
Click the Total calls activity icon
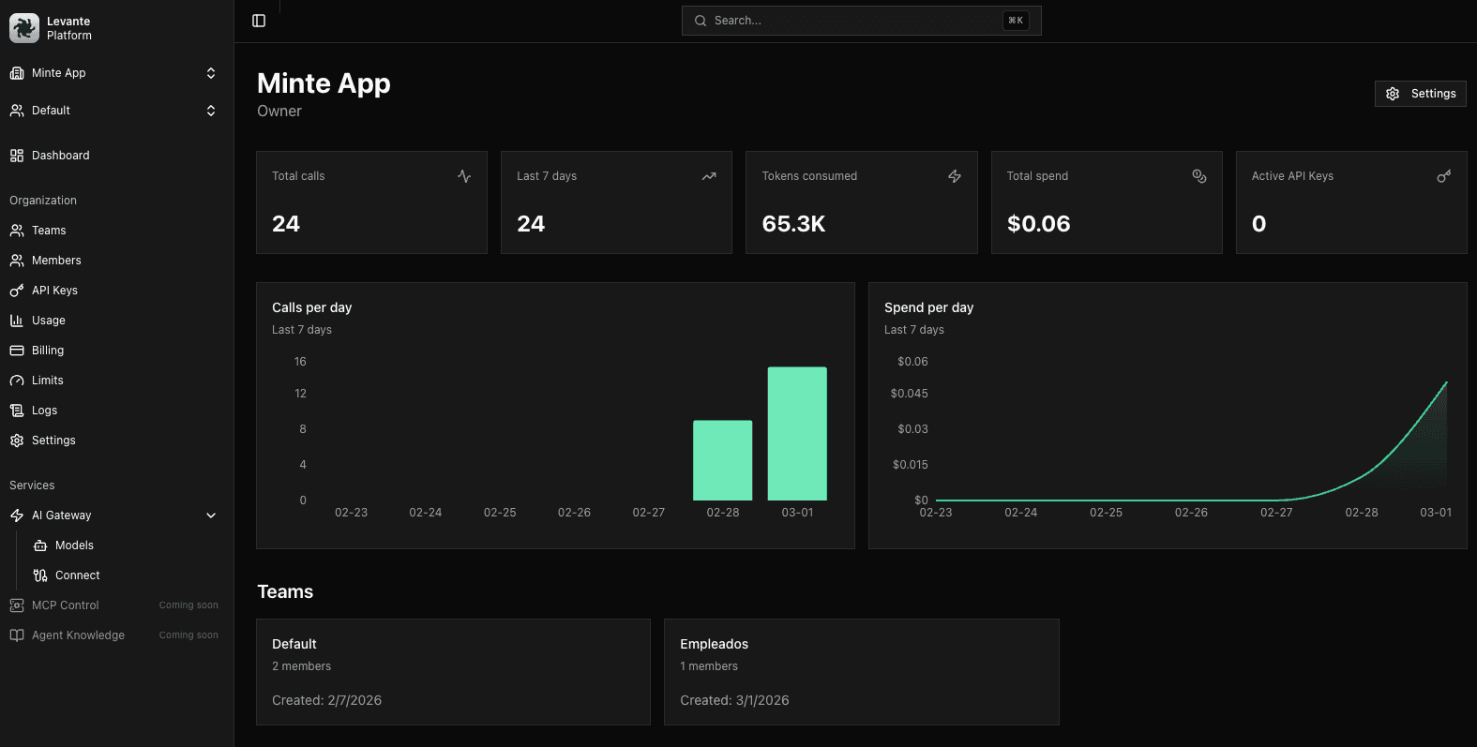coord(464,176)
